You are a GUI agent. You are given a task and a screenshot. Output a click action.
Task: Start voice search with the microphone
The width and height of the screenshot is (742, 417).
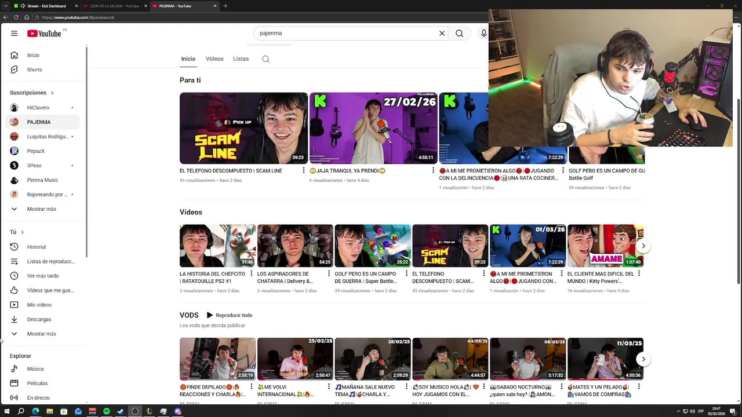point(483,33)
